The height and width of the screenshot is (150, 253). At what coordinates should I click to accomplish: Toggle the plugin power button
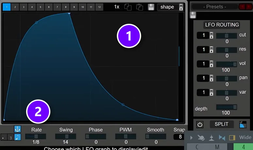tap(200, 125)
